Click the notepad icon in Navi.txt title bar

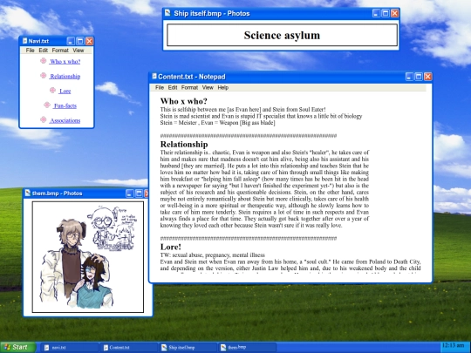point(24,41)
